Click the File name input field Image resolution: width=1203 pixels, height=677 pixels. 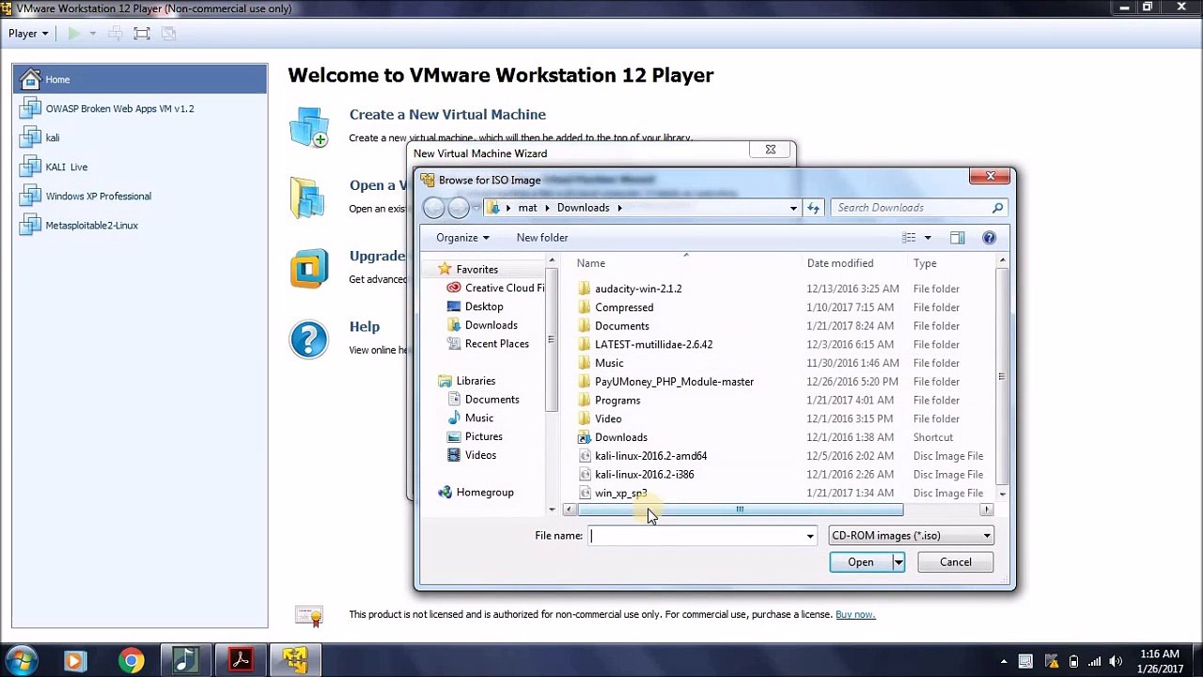click(695, 536)
